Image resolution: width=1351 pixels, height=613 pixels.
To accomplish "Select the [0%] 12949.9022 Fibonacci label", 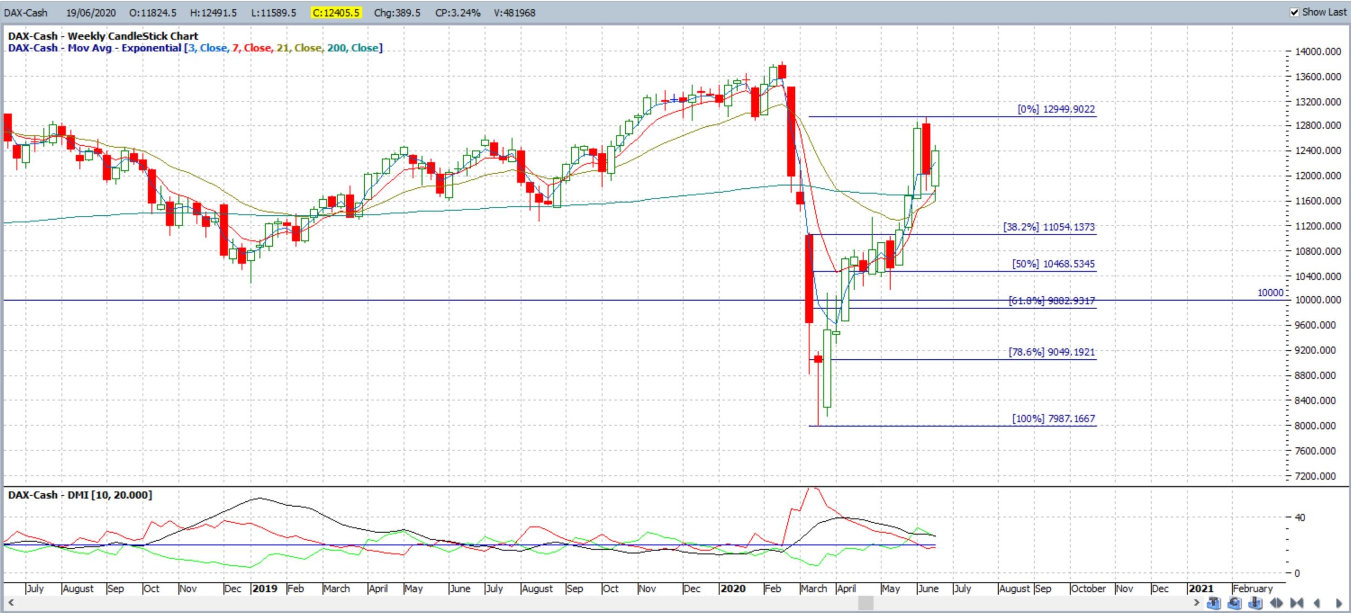I will (1056, 109).
